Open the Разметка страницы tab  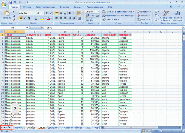coord(45,7)
